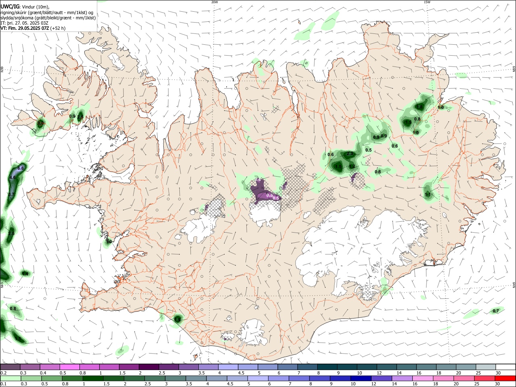Click the '0.1' label in the rain legend

click(3, 384)
